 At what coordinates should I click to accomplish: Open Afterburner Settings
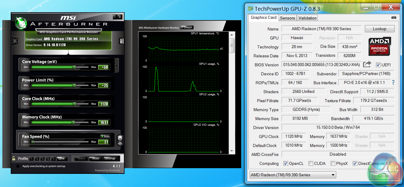[110, 158]
